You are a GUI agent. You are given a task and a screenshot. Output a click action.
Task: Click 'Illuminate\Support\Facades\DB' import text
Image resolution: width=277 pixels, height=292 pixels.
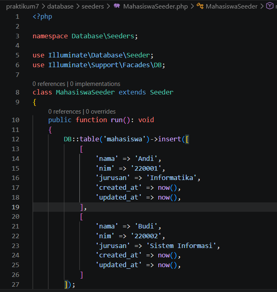pos(105,65)
